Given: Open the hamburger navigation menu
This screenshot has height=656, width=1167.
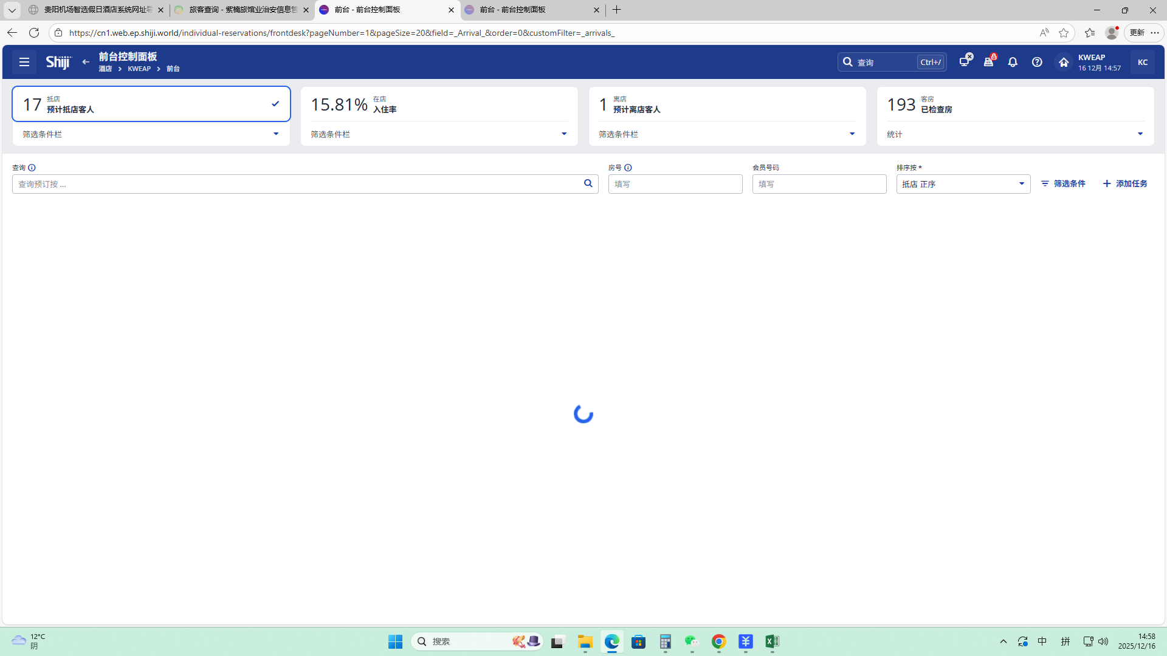Looking at the screenshot, I should click(24, 62).
